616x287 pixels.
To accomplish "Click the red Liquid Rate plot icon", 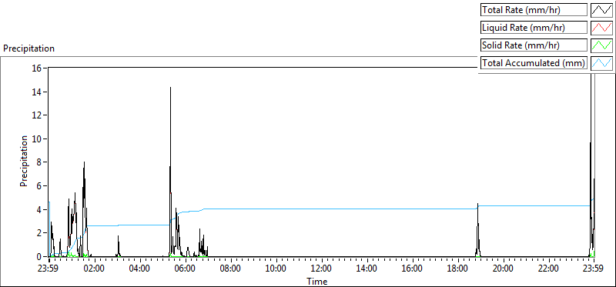I will pos(601,28).
